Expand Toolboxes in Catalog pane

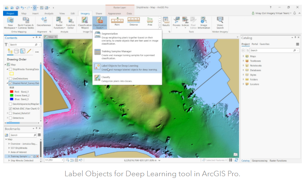click(x=243, y=61)
